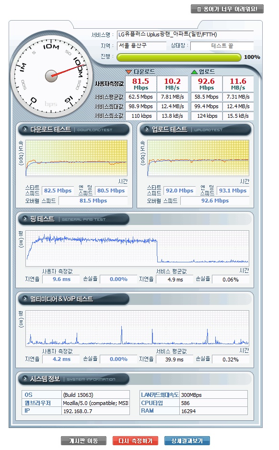
Task: Click the '124 kbps' upload minimum cell
Action: point(207,116)
